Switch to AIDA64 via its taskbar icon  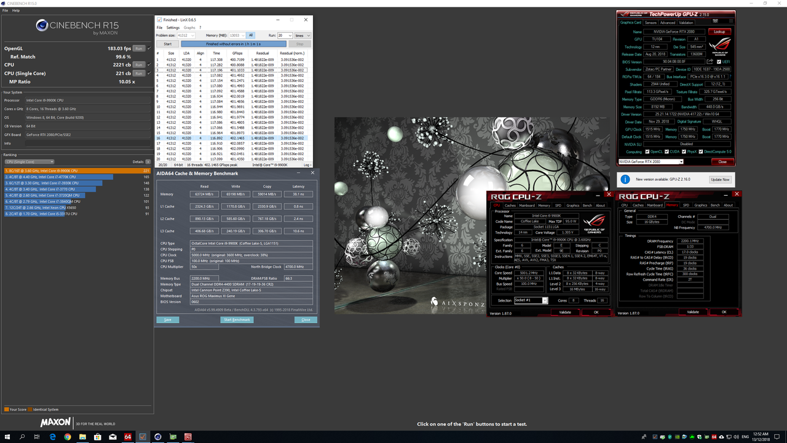pos(128,437)
